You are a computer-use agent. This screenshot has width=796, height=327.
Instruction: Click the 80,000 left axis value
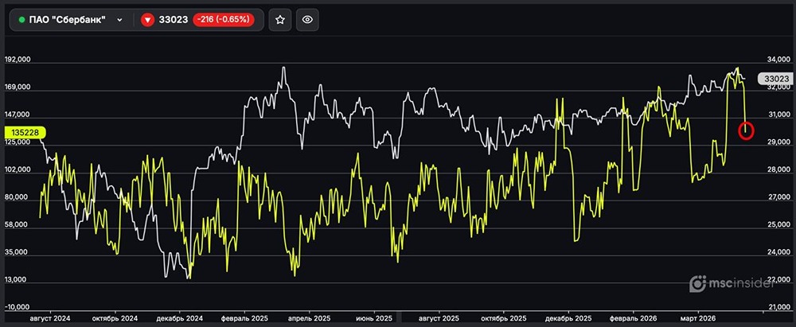click(18, 197)
